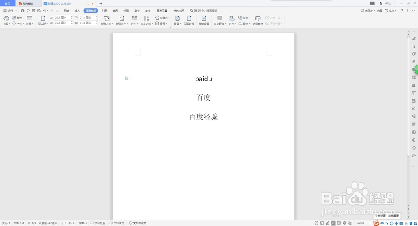Switch to the 视图 view tab
The width and height of the screenshot is (418, 226).
pyautogui.click(x=126, y=11)
